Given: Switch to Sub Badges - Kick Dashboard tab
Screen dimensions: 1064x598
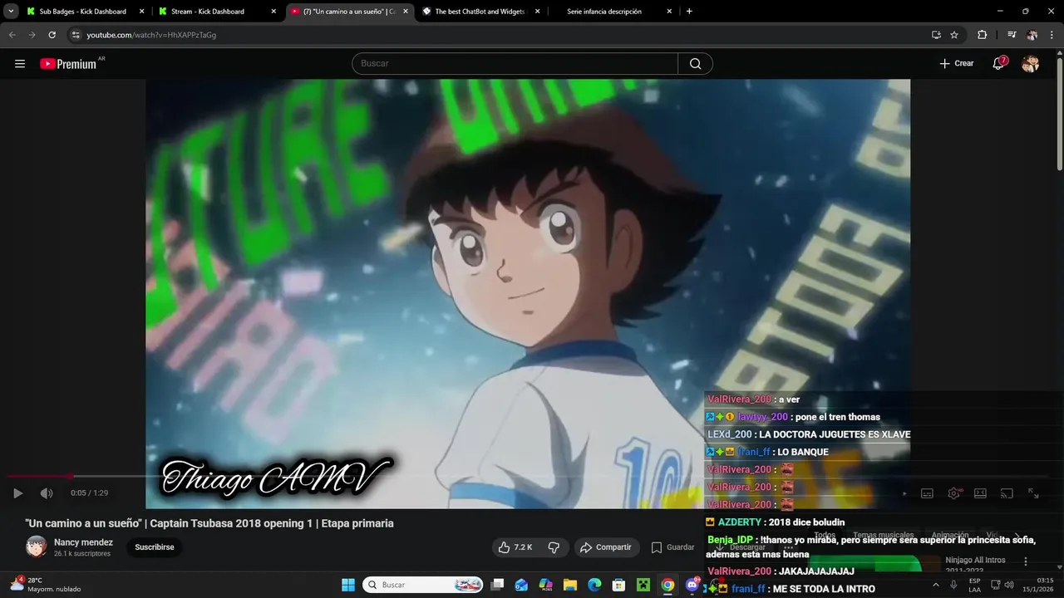Looking at the screenshot, I should tap(83, 12).
